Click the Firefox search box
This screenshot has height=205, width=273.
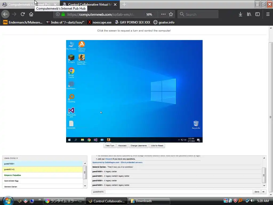pos(198,14)
